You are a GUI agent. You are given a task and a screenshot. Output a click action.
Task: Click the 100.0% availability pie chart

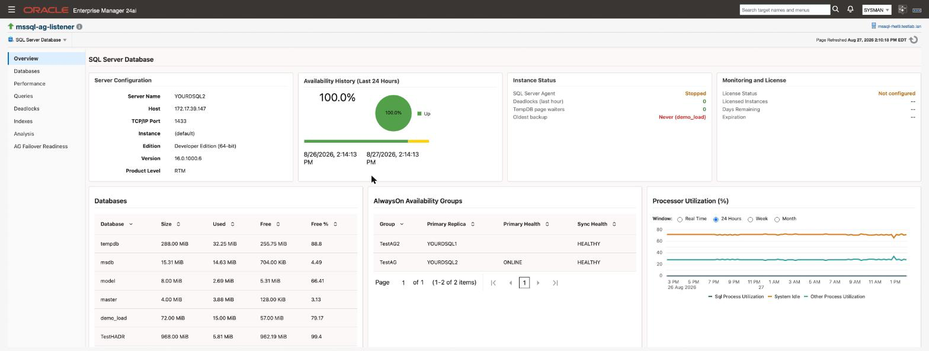coord(393,113)
